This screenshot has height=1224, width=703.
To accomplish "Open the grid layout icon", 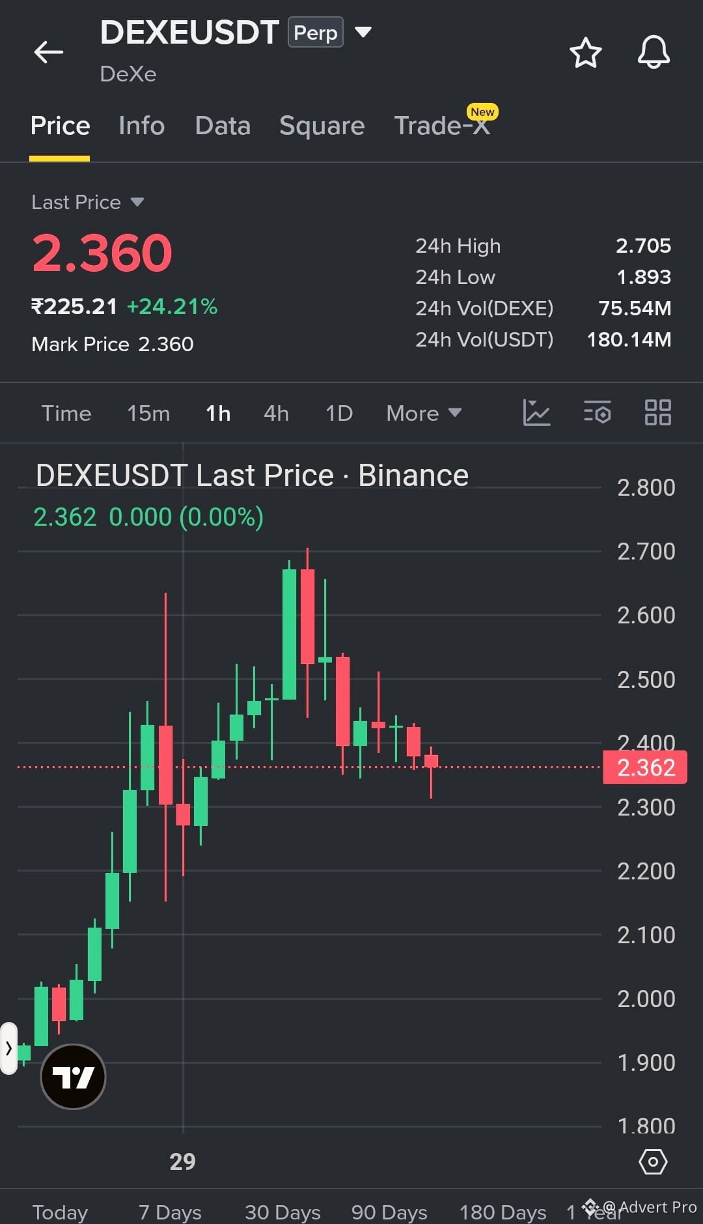I will click(x=657, y=412).
